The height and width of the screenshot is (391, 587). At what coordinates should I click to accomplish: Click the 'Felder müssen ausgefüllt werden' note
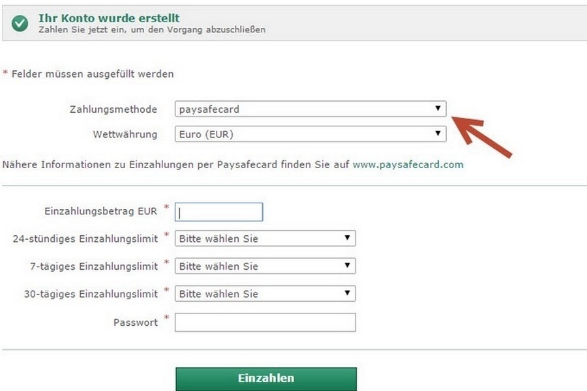coord(93,74)
